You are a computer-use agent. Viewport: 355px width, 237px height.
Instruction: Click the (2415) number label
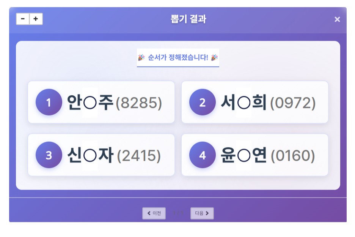[x=139, y=156]
